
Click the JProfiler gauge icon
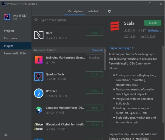click(x=39, y=93)
